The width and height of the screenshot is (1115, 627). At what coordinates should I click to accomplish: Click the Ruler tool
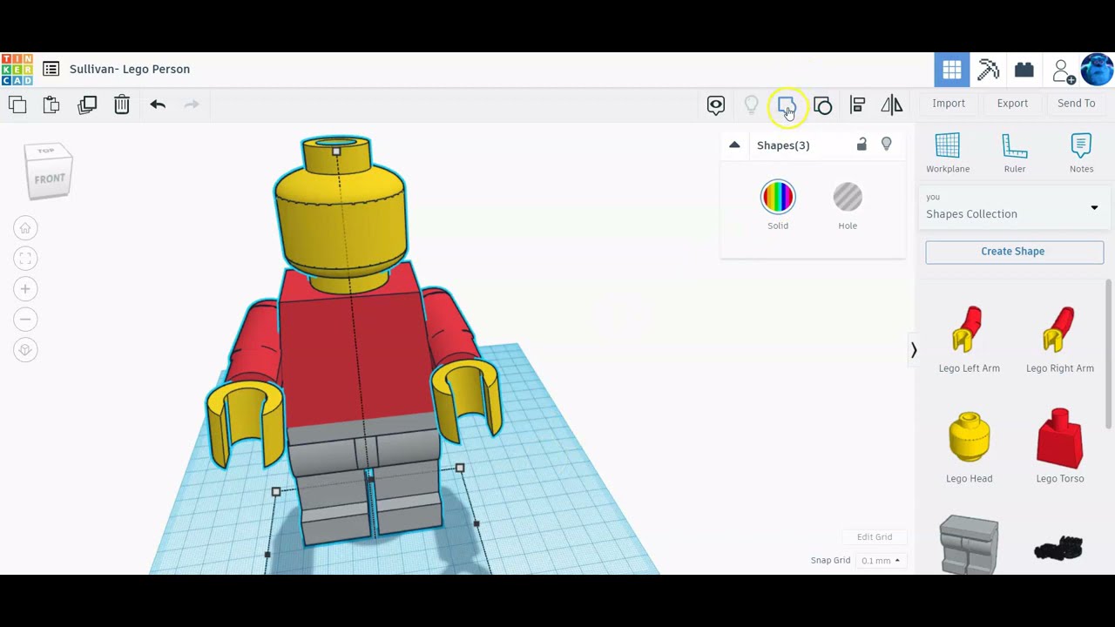[x=1015, y=152]
